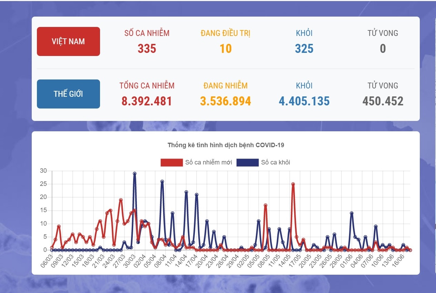Click the chart title 'Thống kê tình hình dịch bệnh COVID-19'

226,145
